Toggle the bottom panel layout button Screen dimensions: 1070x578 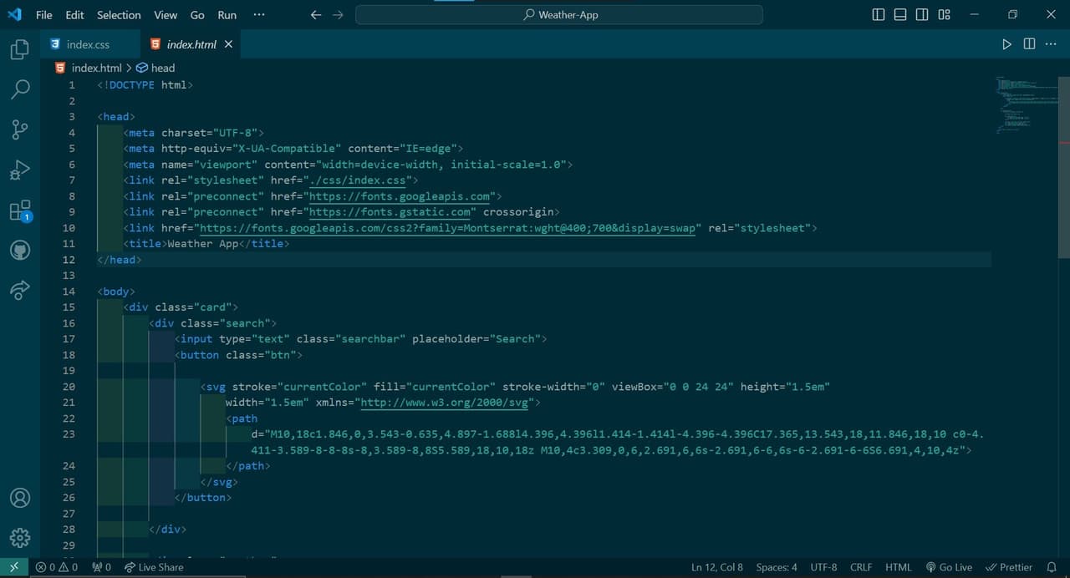coord(900,15)
